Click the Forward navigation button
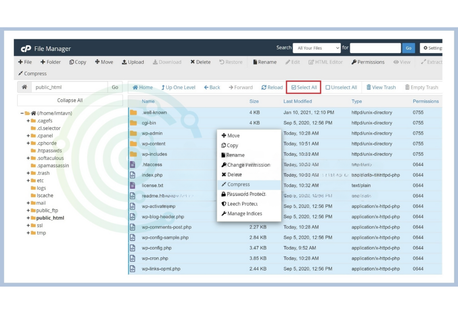Image resolution: width=458 pixels, height=314 pixels. click(240, 87)
